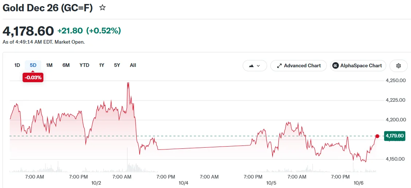Viewport: 411px width, 188px height.
Task: Open the AlphaSpace Chart
Action: (358, 65)
